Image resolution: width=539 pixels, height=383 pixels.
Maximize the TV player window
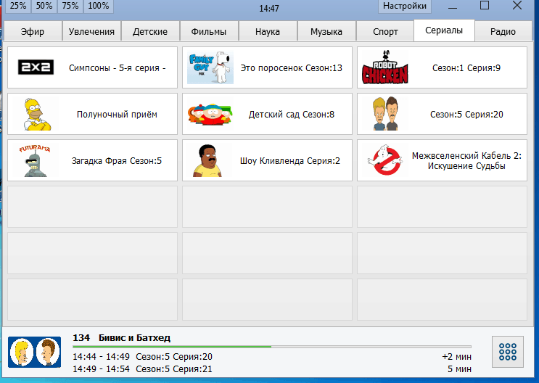(x=485, y=5)
